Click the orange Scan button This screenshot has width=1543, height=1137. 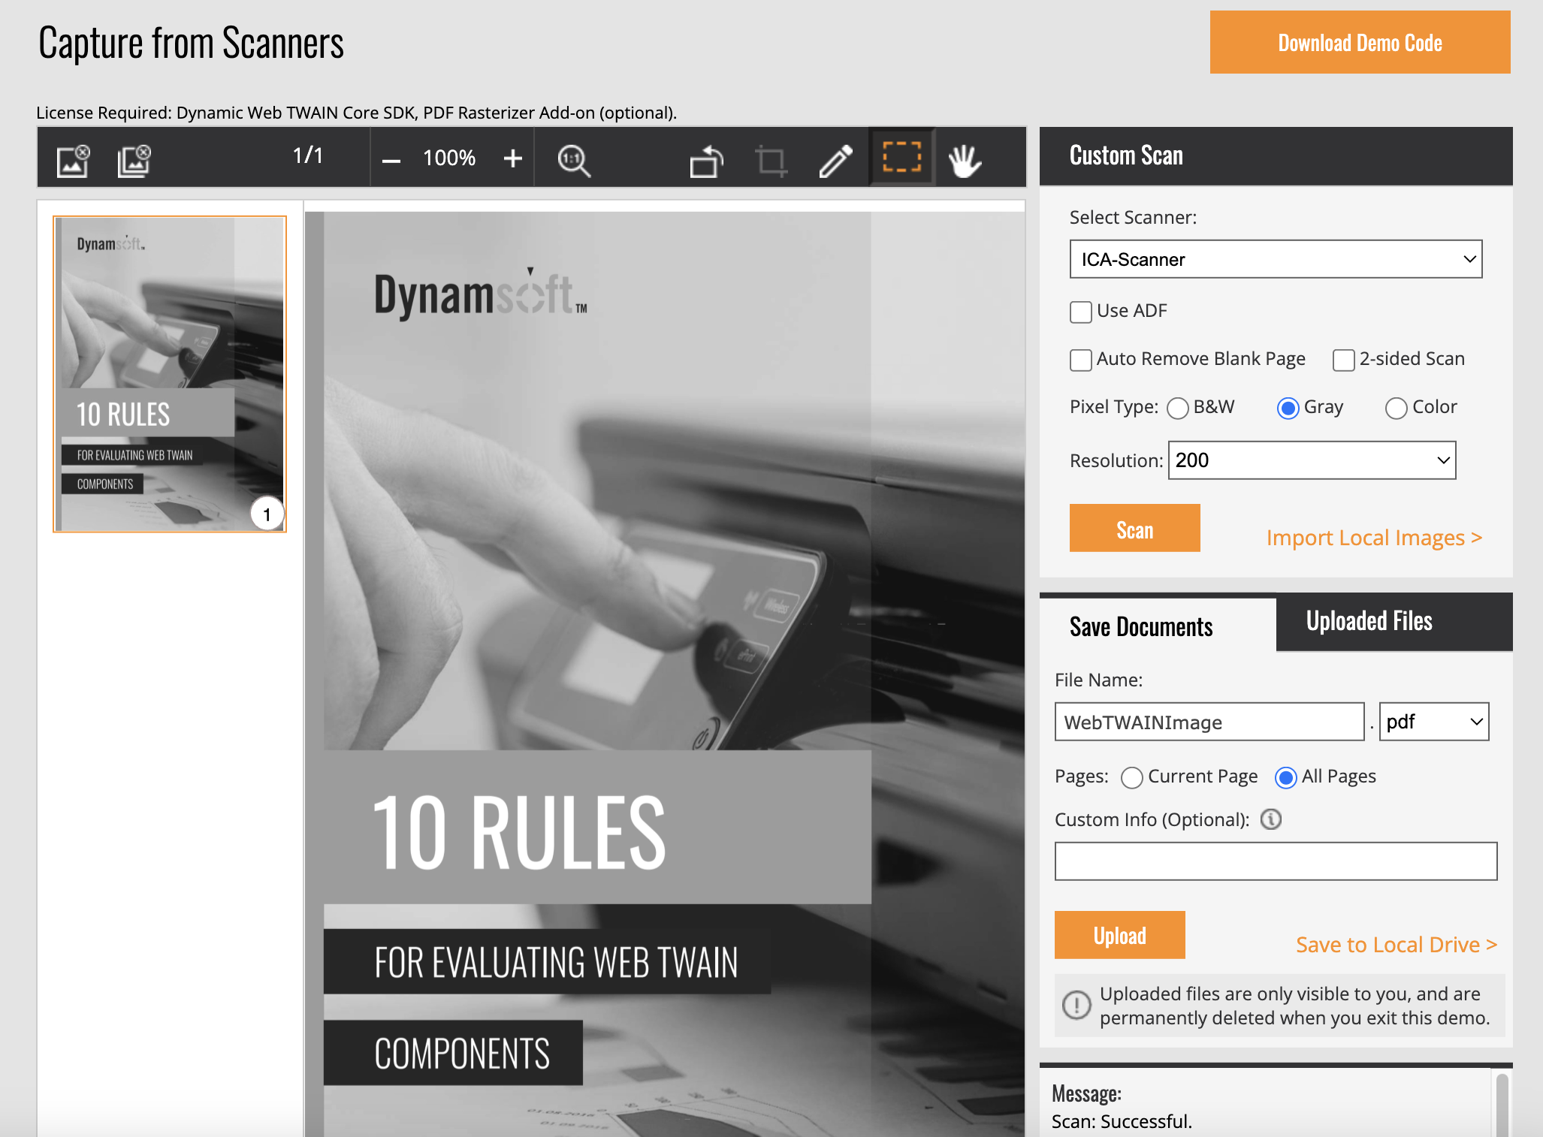coord(1134,529)
